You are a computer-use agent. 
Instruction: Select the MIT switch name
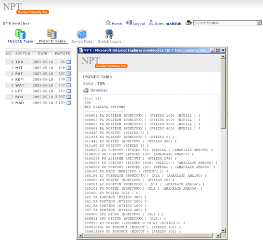point(19,68)
